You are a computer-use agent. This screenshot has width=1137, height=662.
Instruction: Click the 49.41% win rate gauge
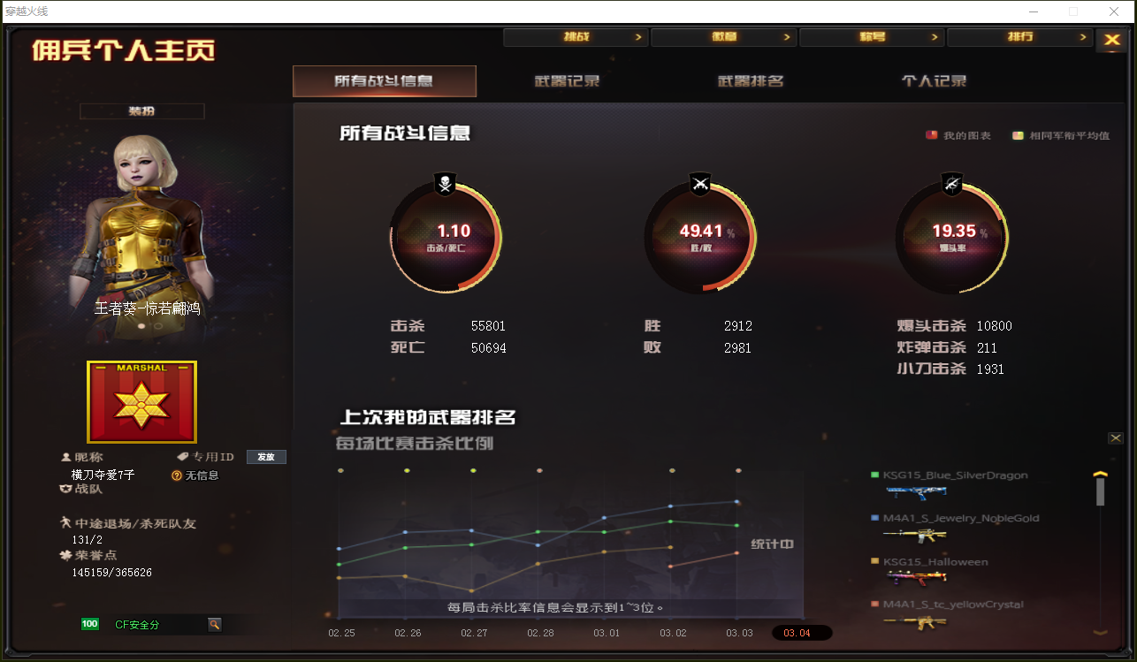coord(700,237)
